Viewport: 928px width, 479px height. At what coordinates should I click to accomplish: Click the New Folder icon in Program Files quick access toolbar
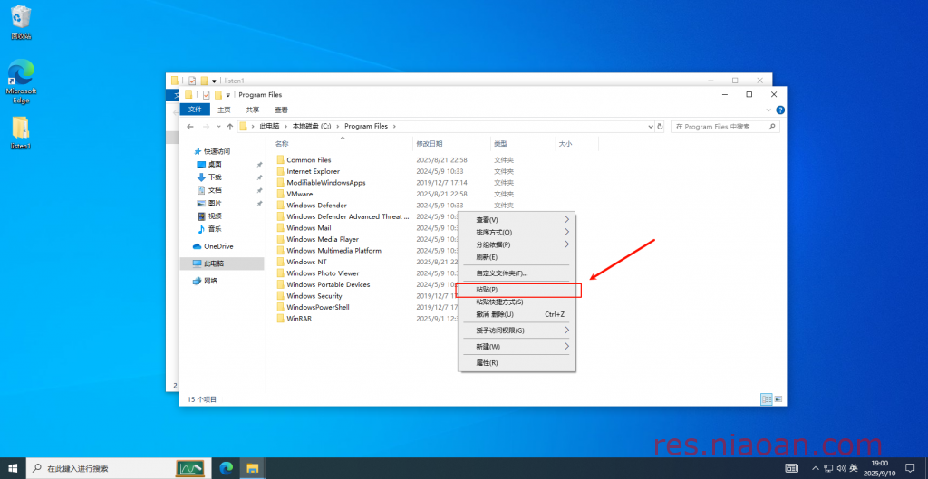(218, 94)
